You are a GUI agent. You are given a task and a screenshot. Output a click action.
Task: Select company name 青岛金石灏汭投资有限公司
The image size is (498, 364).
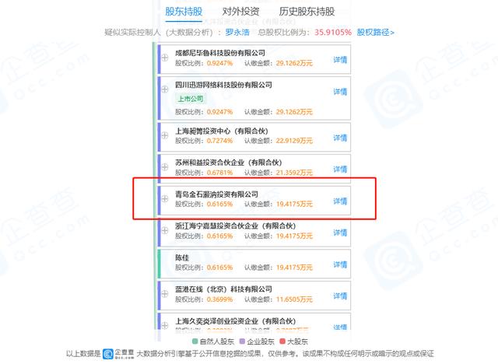tap(216, 194)
